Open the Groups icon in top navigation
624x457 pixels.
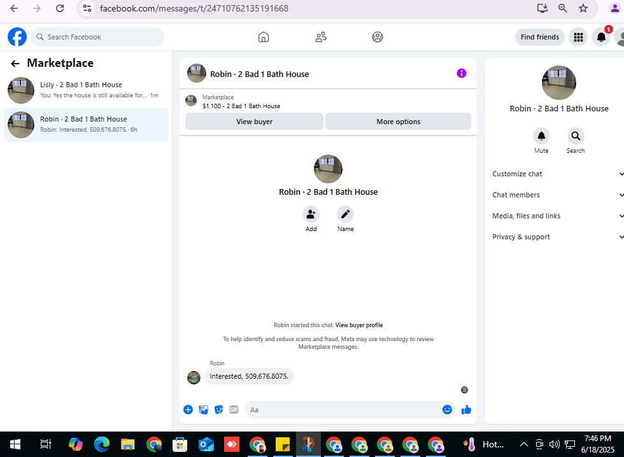377,37
